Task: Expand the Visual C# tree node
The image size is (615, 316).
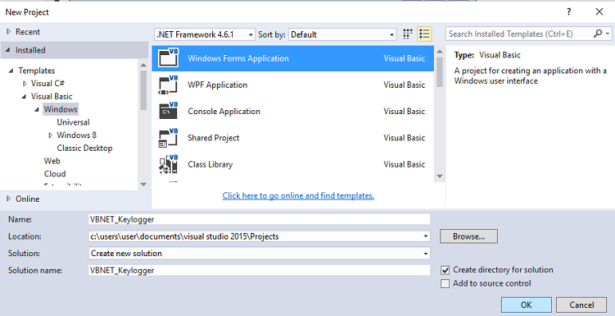Action: [25, 84]
